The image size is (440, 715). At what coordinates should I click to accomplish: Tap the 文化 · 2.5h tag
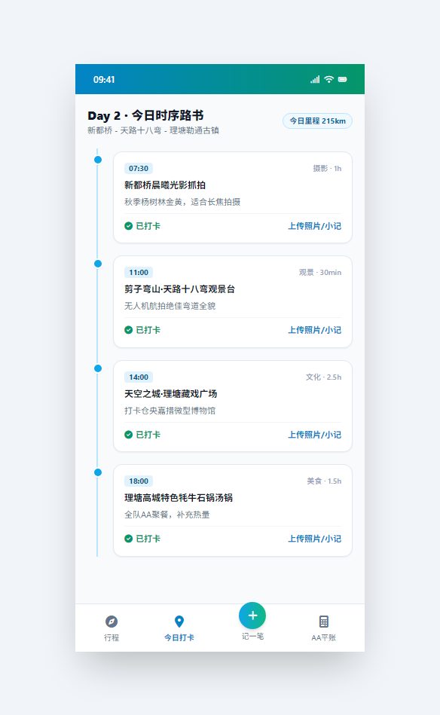(323, 377)
